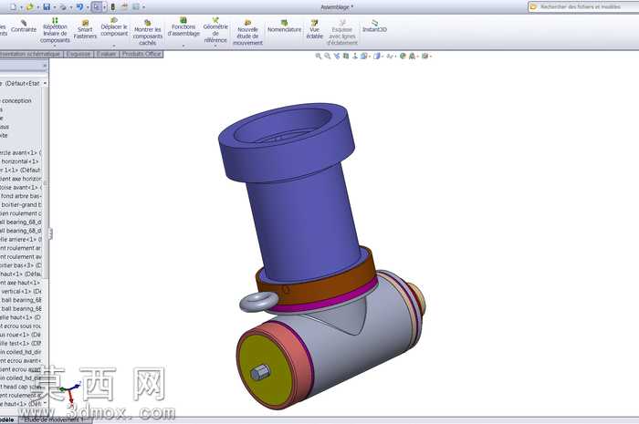The width and height of the screenshot is (639, 424).
Task: Select the 'boitier bas<3>' tree item
Action: [x=20, y=265]
